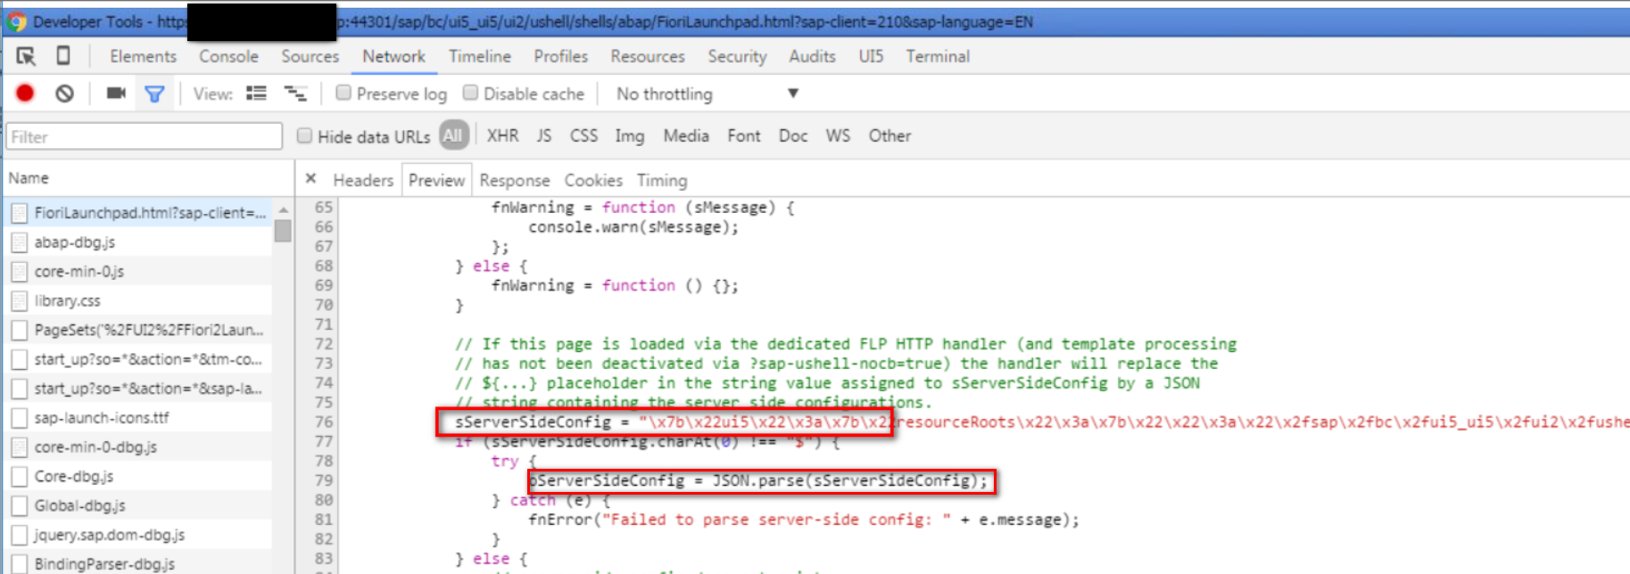Go to the Timeline tab

(480, 56)
